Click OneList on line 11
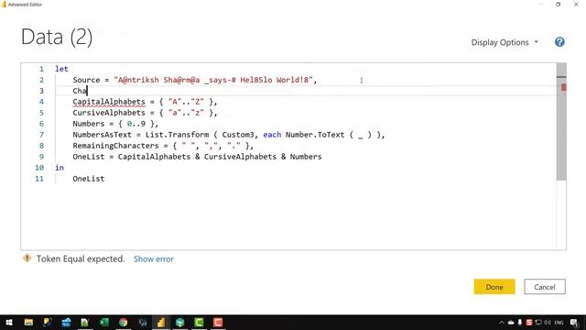 tap(89, 179)
